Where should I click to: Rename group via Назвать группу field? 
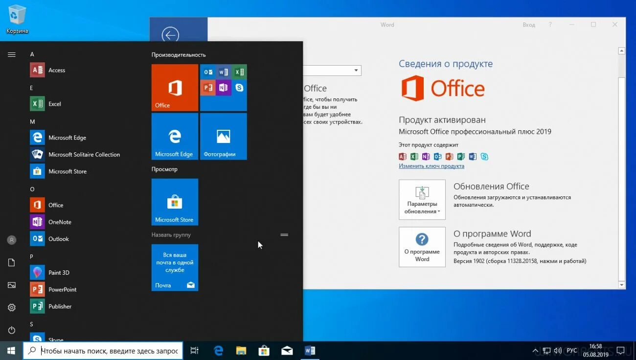tap(171, 235)
